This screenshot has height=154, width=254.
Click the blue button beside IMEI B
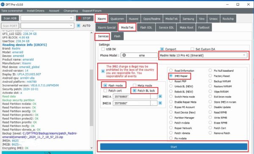[160, 103]
